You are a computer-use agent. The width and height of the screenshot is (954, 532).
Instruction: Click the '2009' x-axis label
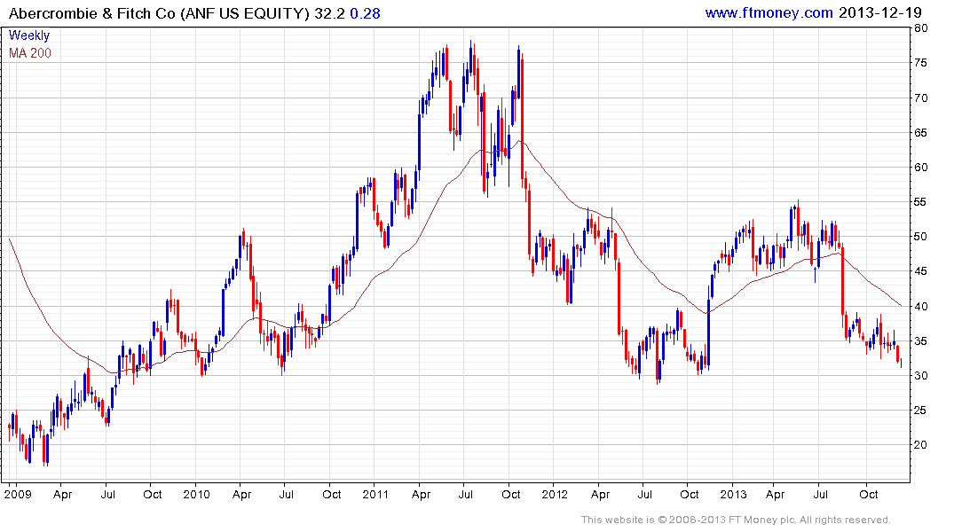pos(18,494)
